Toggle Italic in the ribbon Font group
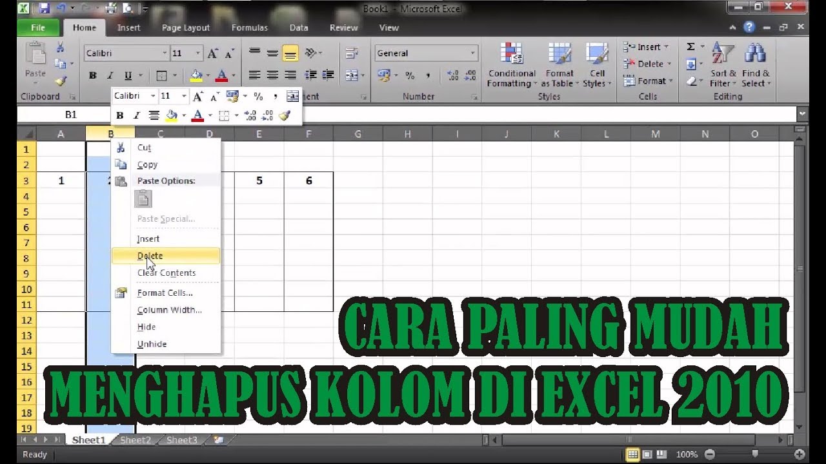This screenshot has width=826, height=464. [110, 75]
